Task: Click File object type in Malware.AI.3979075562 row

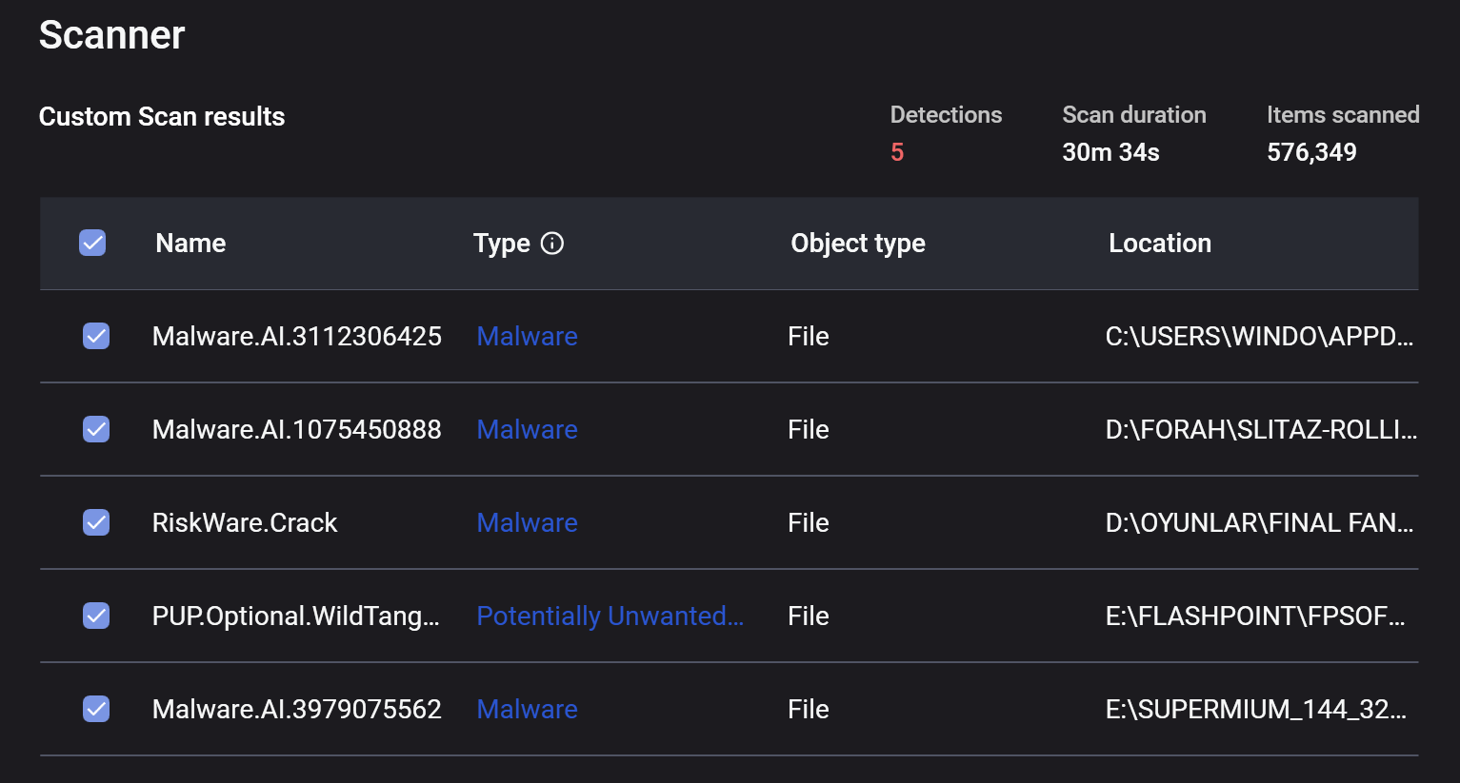Action: coord(809,709)
